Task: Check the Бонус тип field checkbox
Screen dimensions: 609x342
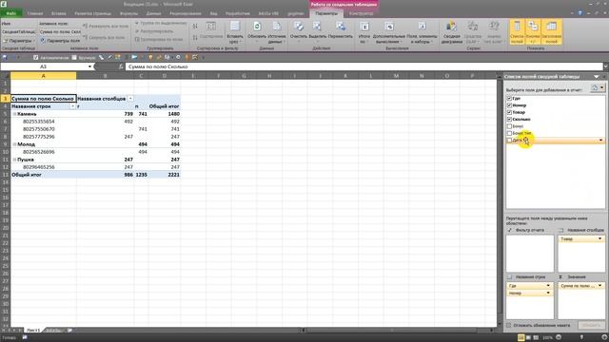Action: coord(509,133)
